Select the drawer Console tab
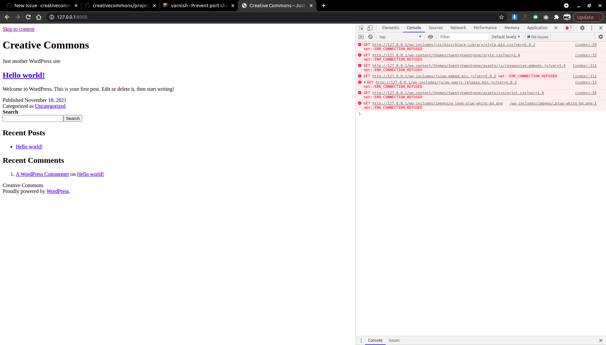This screenshot has height=345, width=606. click(375, 340)
